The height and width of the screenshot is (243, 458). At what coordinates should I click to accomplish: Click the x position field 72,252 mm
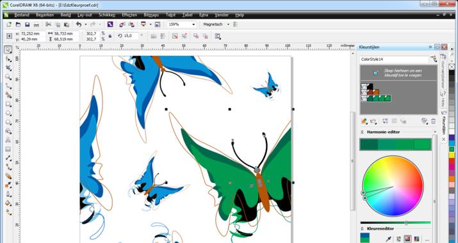(33, 33)
